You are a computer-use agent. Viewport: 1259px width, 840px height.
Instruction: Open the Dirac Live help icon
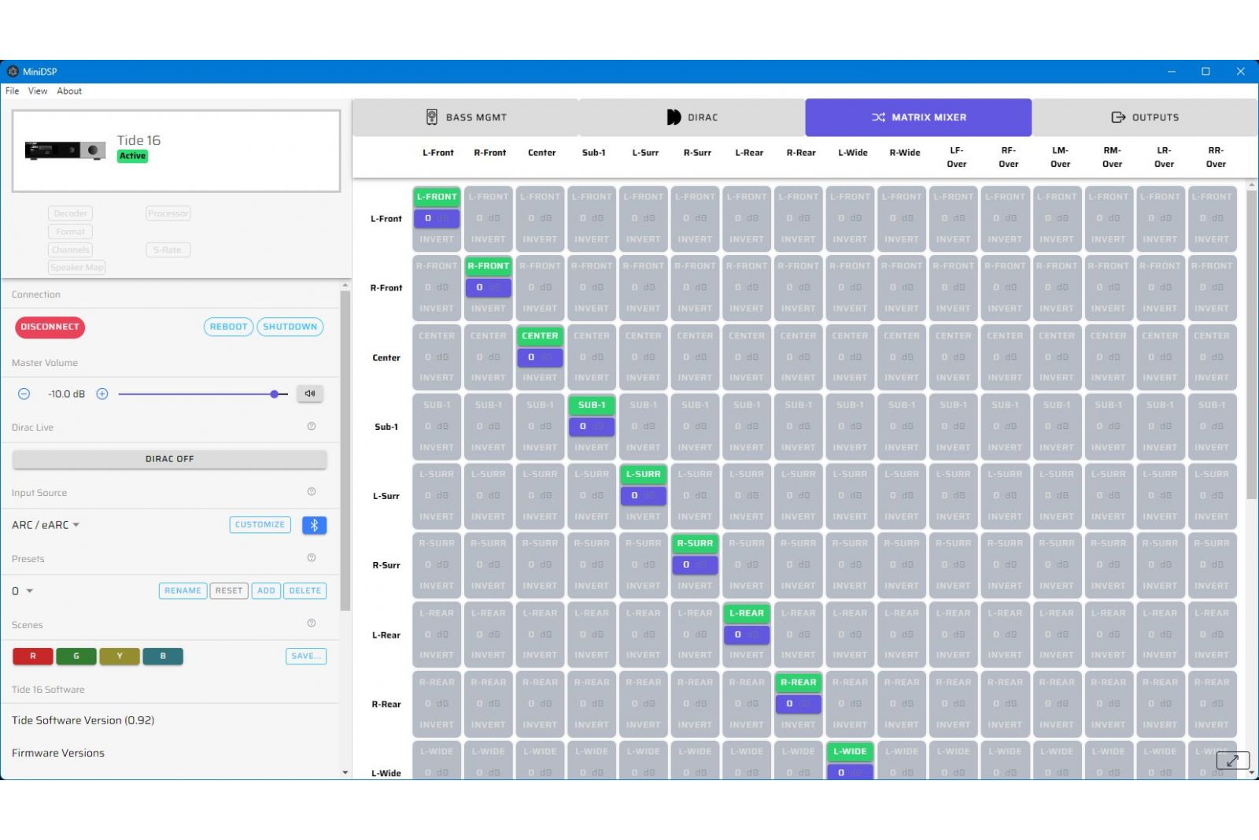[x=312, y=426]
